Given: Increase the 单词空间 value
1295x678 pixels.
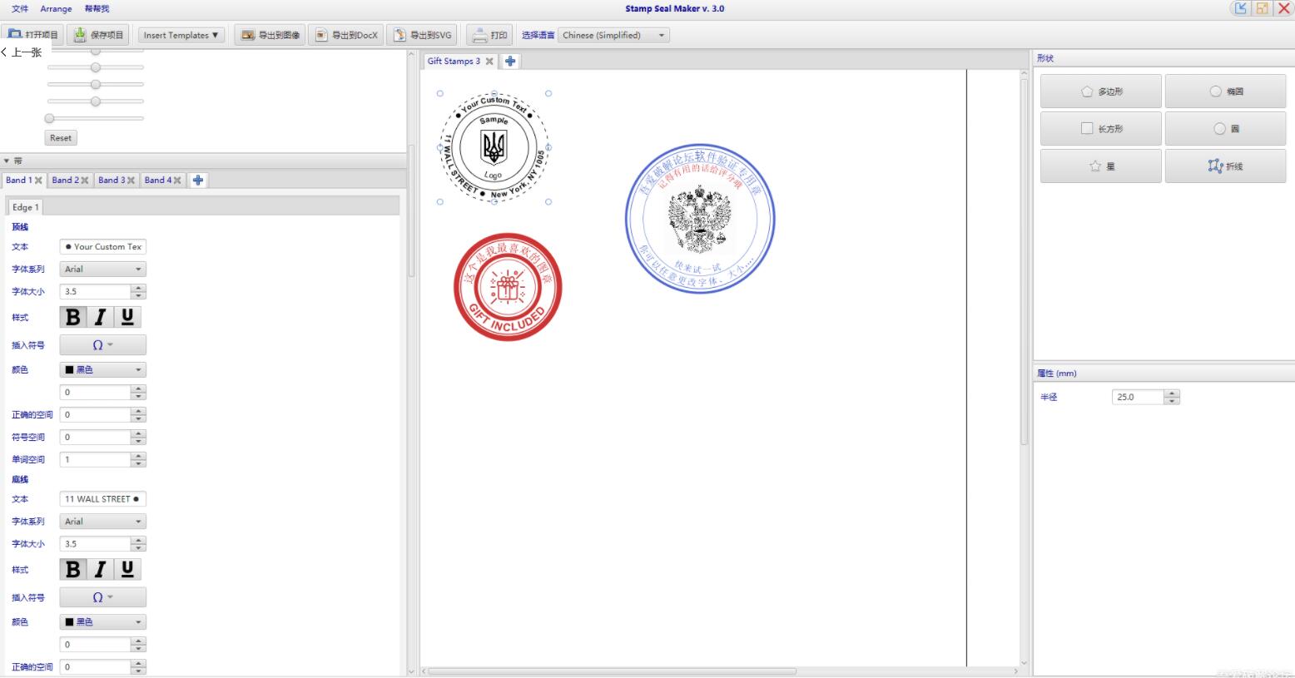Looking at the screenshot, I should (x=139, y=456).
